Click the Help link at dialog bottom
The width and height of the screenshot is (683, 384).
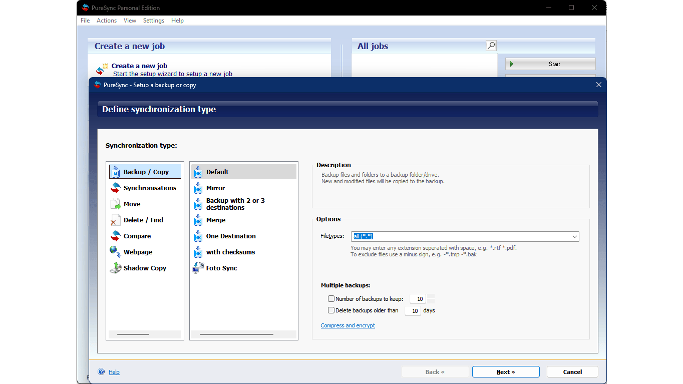tap(114, 372)
